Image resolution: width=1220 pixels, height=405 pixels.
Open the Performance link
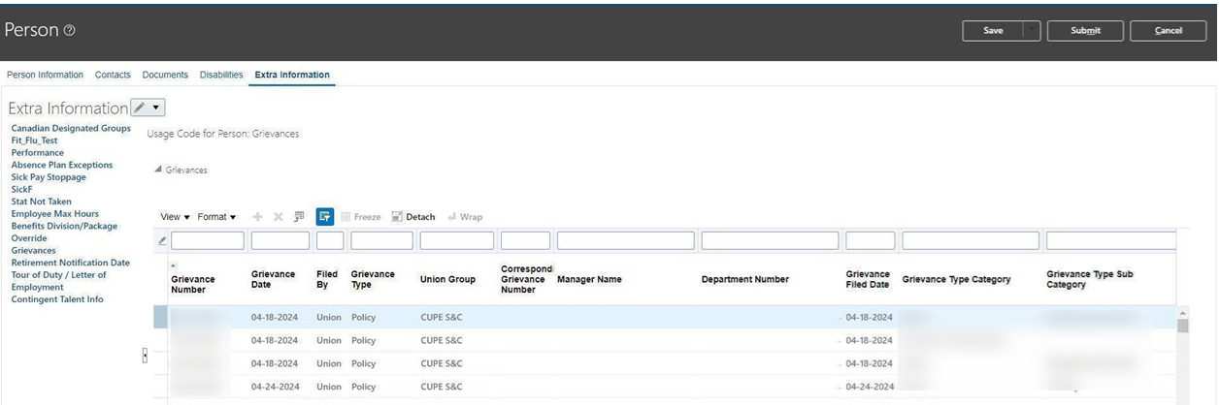(38, 153)
